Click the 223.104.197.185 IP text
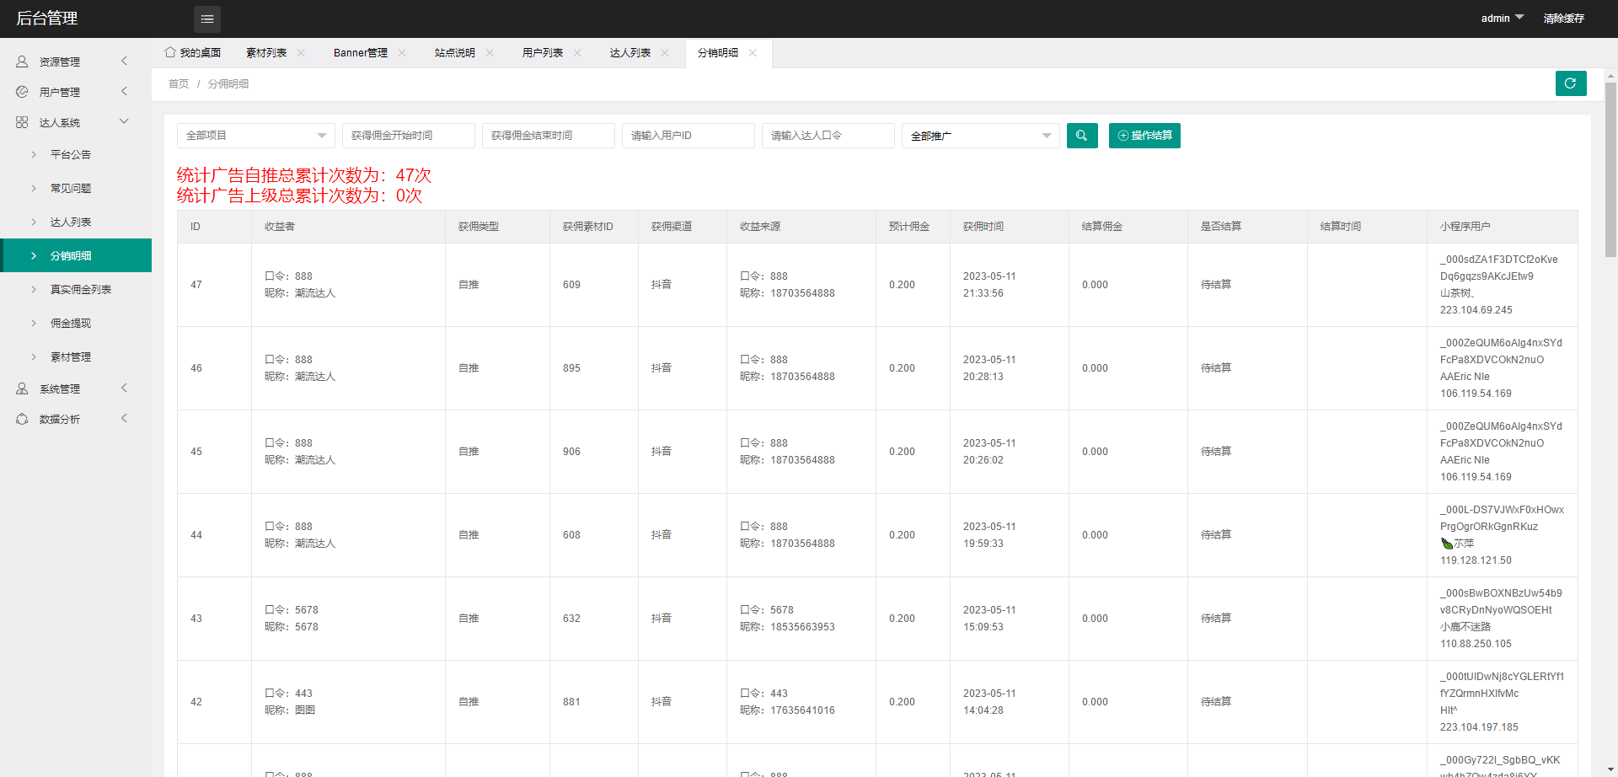 click(x=1479, y=727)
